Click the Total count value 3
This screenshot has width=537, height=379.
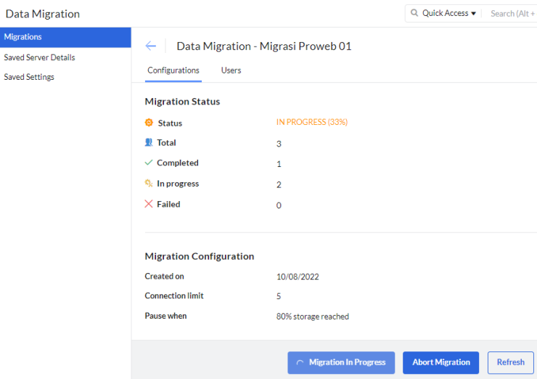[279, 144]
